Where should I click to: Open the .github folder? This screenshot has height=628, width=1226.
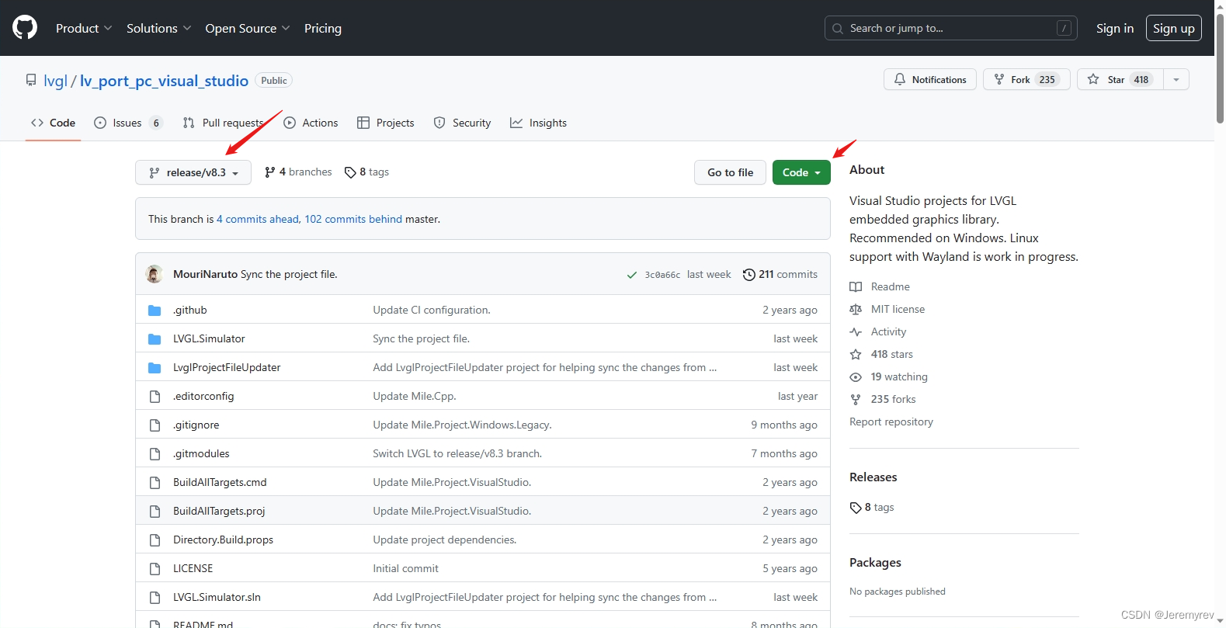pos(190,310)
